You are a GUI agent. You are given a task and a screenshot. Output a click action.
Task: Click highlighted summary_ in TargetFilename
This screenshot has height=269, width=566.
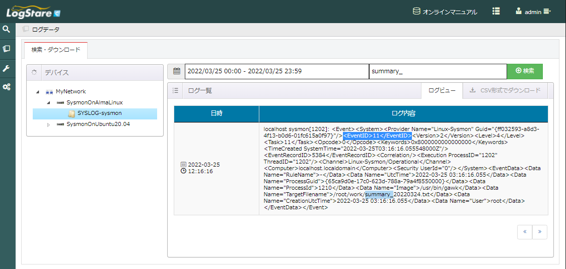pyautogui.click(x=379, y=195)
